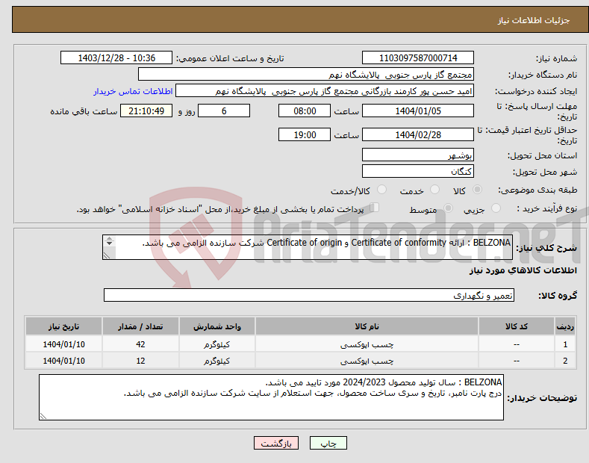Click price validity time 19:00

pos(305,134)
